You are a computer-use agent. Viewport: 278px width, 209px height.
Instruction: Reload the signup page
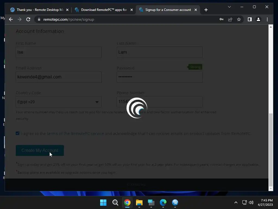[x=28, y=19]
